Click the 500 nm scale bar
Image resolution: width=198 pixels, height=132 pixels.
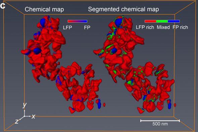pyautogui.click(x=160, y=121)
